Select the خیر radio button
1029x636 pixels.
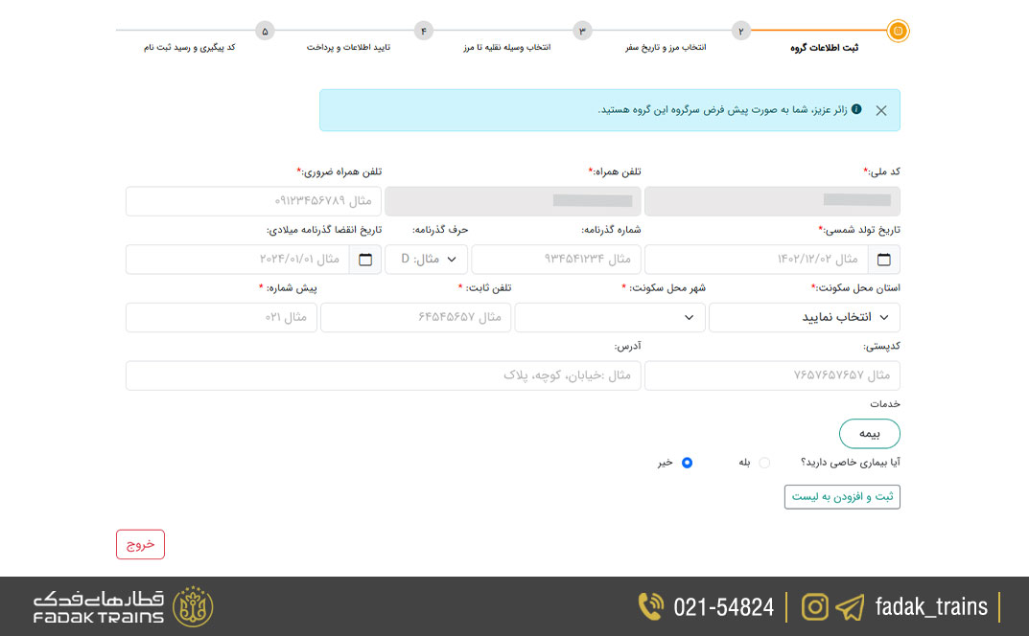[686, 463]
